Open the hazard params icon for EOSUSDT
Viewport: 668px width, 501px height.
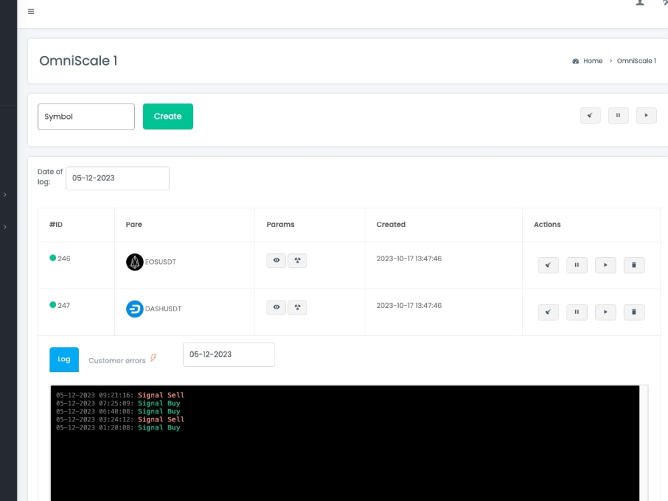click(x=297, y=261)
